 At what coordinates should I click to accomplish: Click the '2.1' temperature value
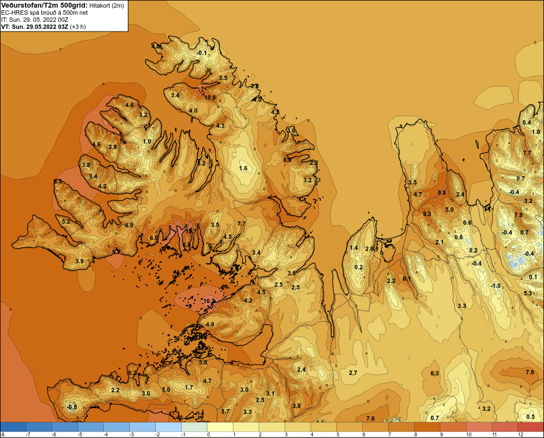click(x=440, y=242)
